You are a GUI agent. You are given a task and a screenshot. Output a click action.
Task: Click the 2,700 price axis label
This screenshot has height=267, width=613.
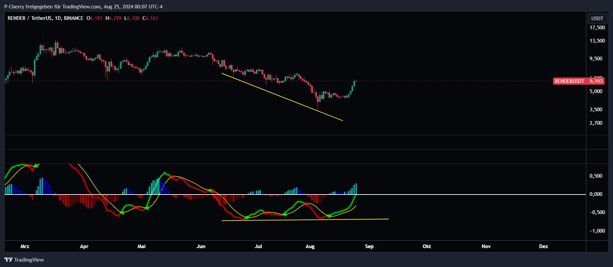(x=596, y=123)
